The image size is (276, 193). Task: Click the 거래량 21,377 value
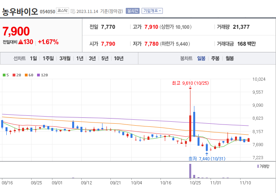tap(241, 27)
